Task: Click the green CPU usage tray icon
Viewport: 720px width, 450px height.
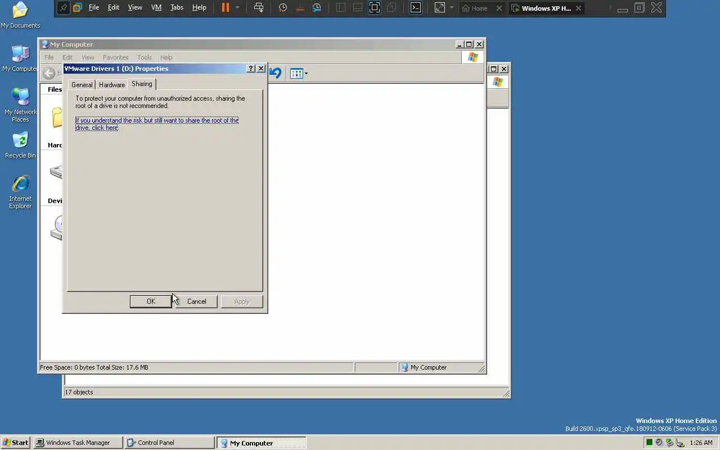Action: click(x=649, y=443)
